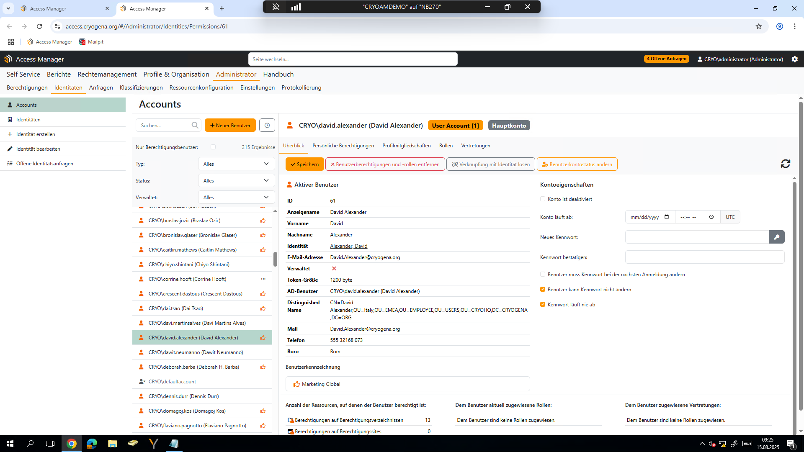804x452 pixels.
Task: Enable the Konto ist deaktiviert checkbox
Action: click(542, 199)
